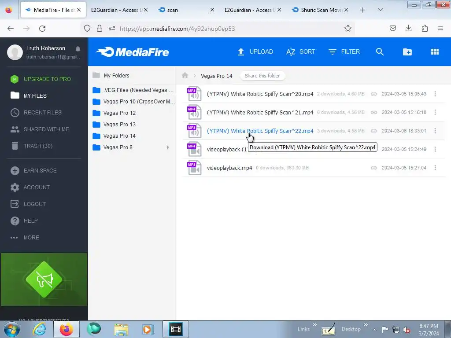Open TRASH (30) in the sidebar
Screen dimensions: 451x338
[x=32, y=146]
